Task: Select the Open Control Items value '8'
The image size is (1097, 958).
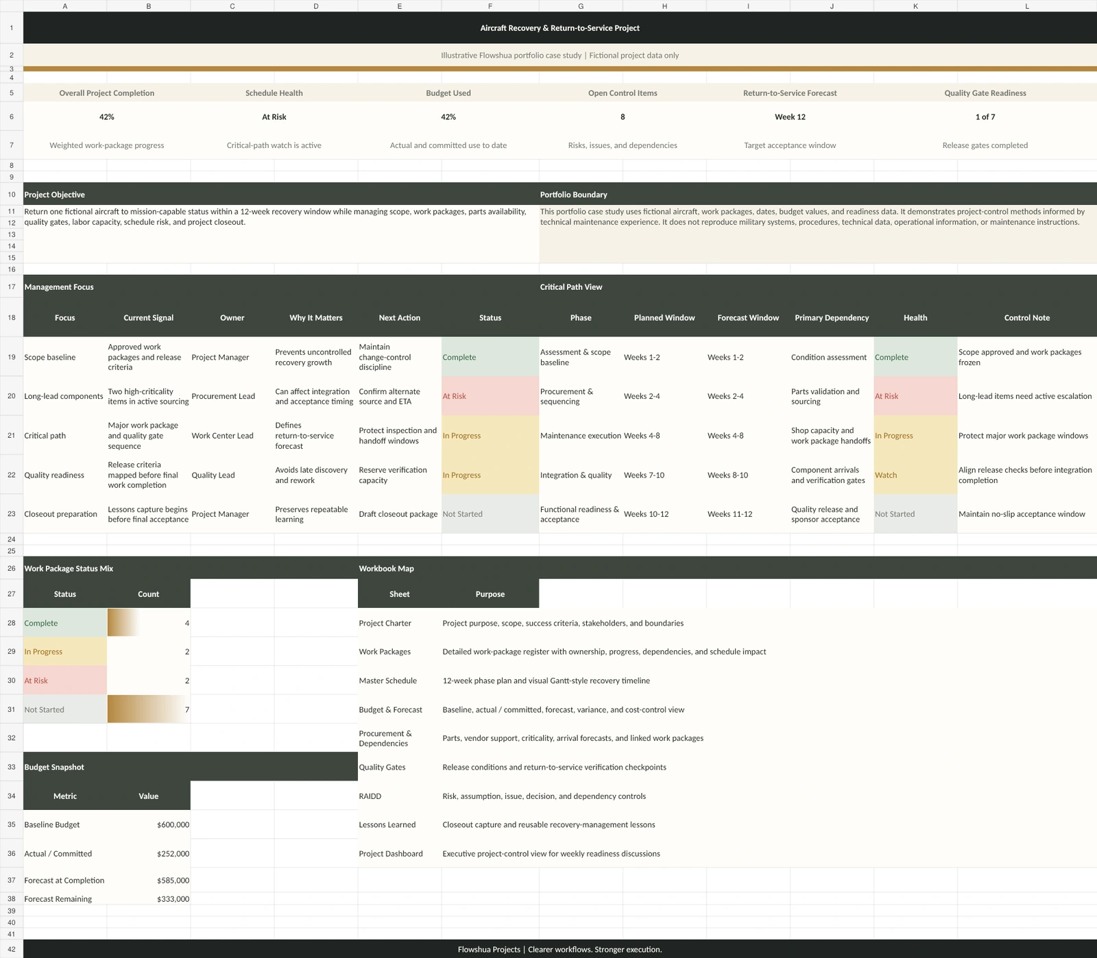Action: pos(623,117)
